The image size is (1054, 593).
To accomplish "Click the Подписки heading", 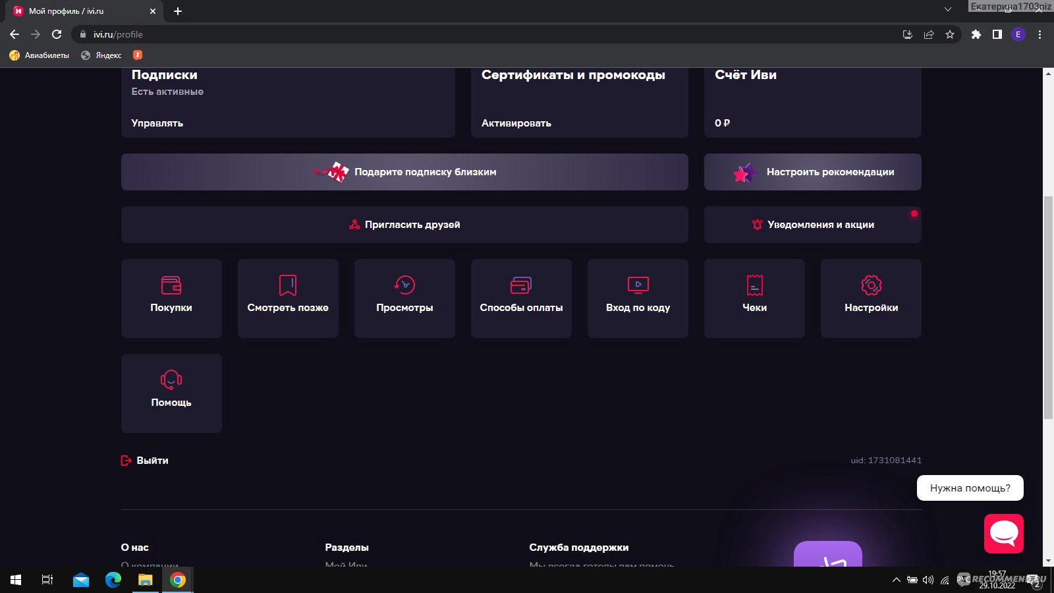I will click(165, 74).
